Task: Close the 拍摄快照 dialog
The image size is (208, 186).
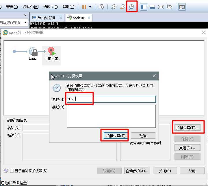Action: [x=154, y=76]
